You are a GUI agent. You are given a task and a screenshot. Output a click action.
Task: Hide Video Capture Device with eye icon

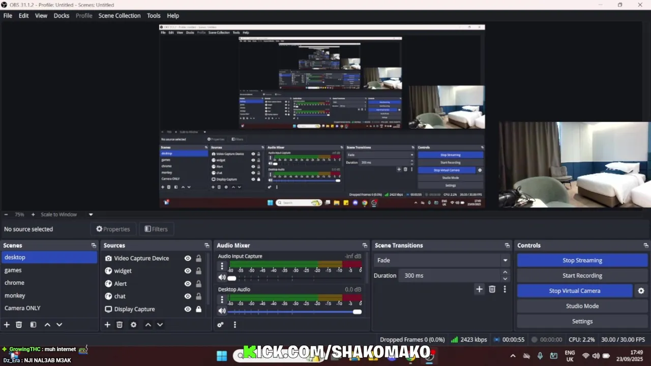(188, 258)
